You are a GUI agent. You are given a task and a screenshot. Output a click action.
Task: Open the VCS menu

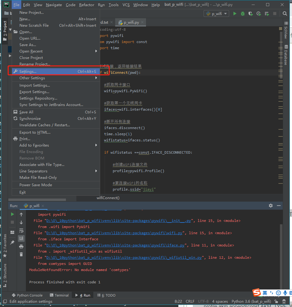tap(126, 5)
